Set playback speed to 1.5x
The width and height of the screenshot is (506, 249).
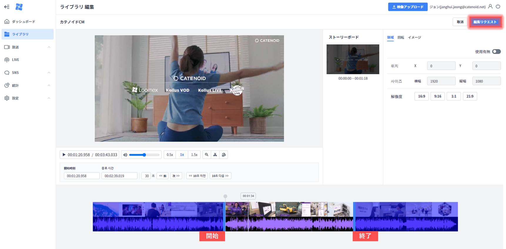pyautogui.click(x=194, y=155)
